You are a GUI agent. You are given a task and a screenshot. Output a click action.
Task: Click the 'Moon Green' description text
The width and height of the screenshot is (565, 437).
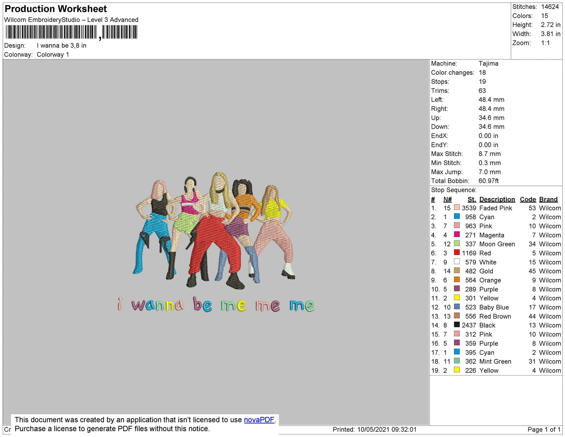497,244
